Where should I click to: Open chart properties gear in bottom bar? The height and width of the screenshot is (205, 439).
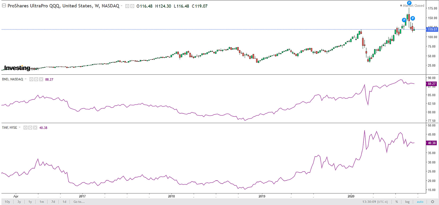click(x=433, y=202)
